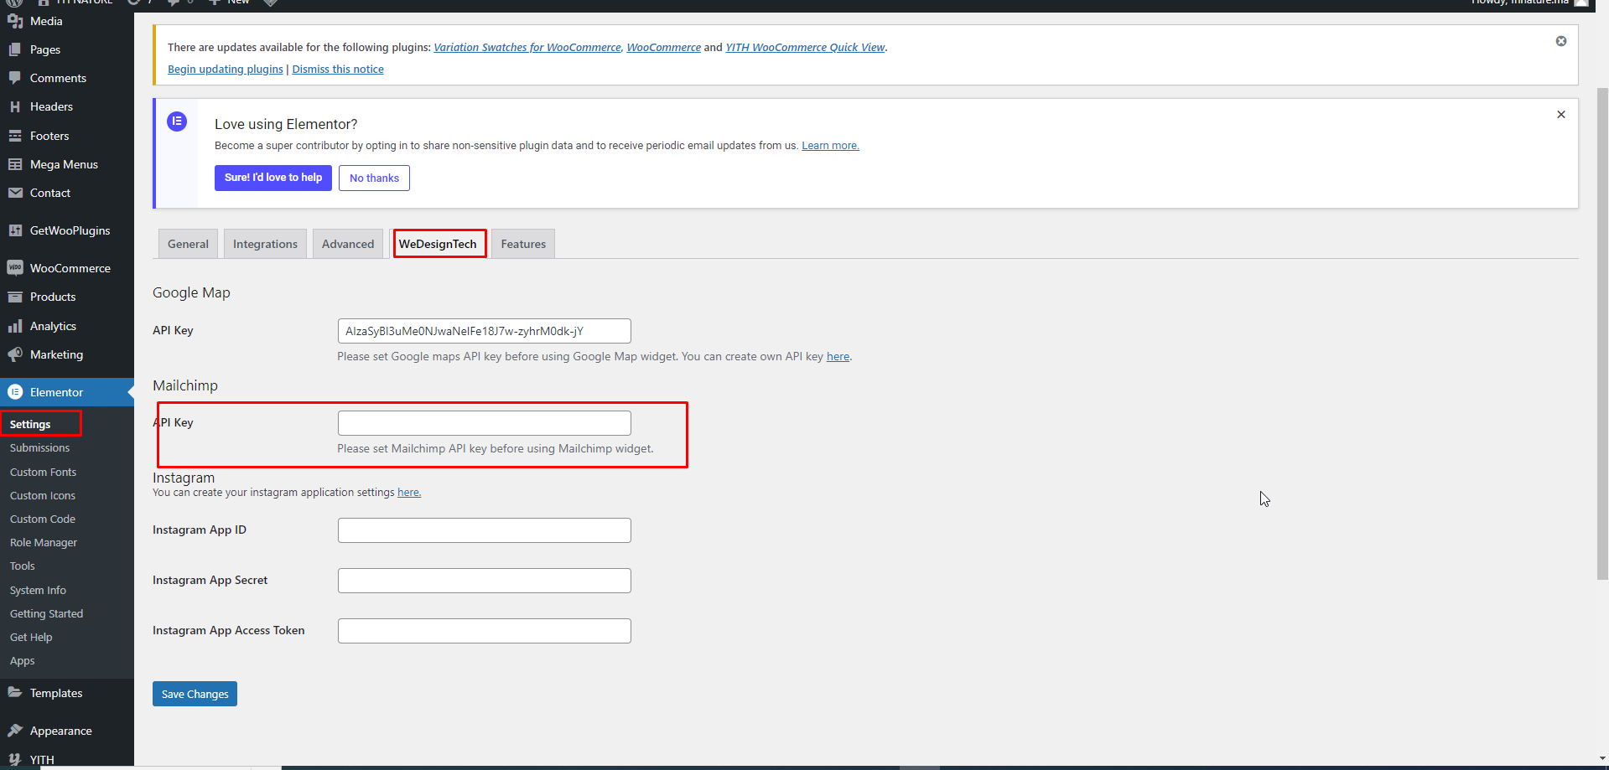1609x770 pixels.
Task: Open Apps submenu item
Action: point(23,661)
